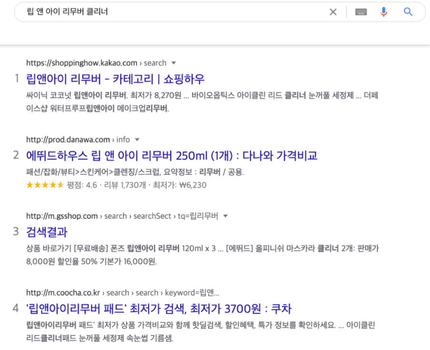430x350 pixels.
Task: Open the 검색결과 result link from gsshop
Action: (x=47, y=232)
